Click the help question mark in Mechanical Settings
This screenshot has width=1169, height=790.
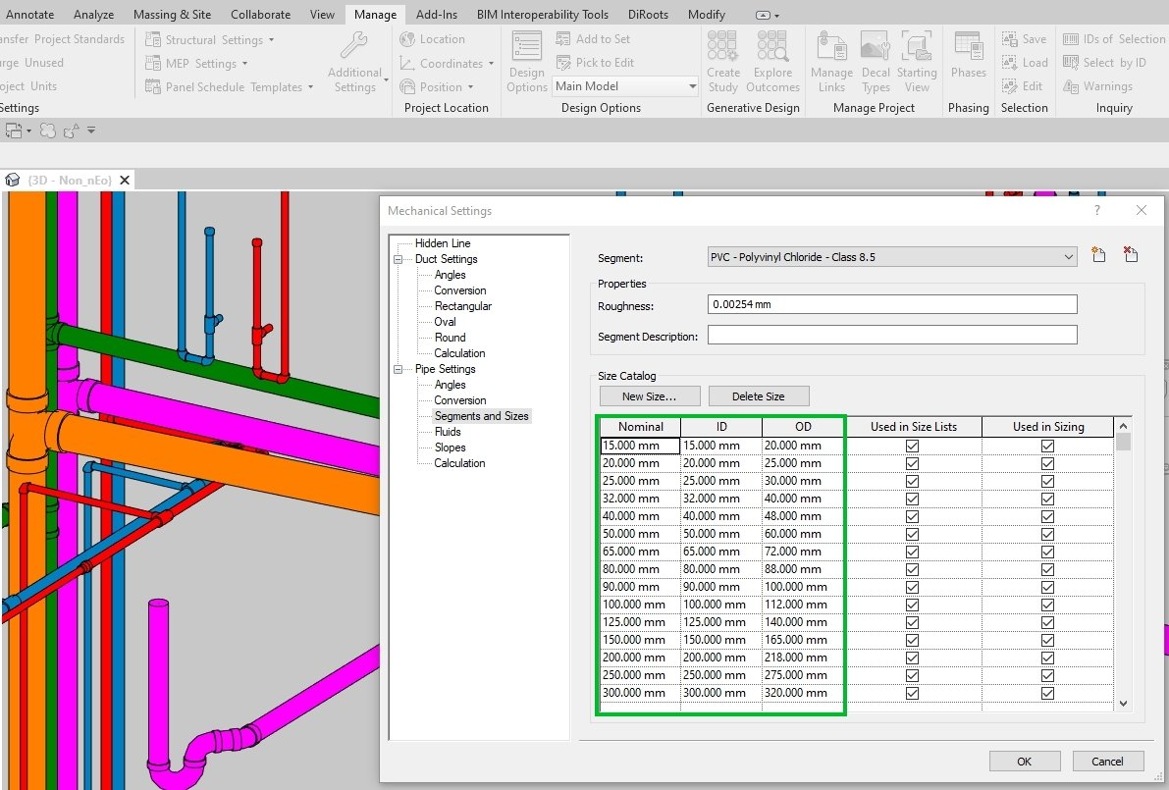coord(1096,210)
